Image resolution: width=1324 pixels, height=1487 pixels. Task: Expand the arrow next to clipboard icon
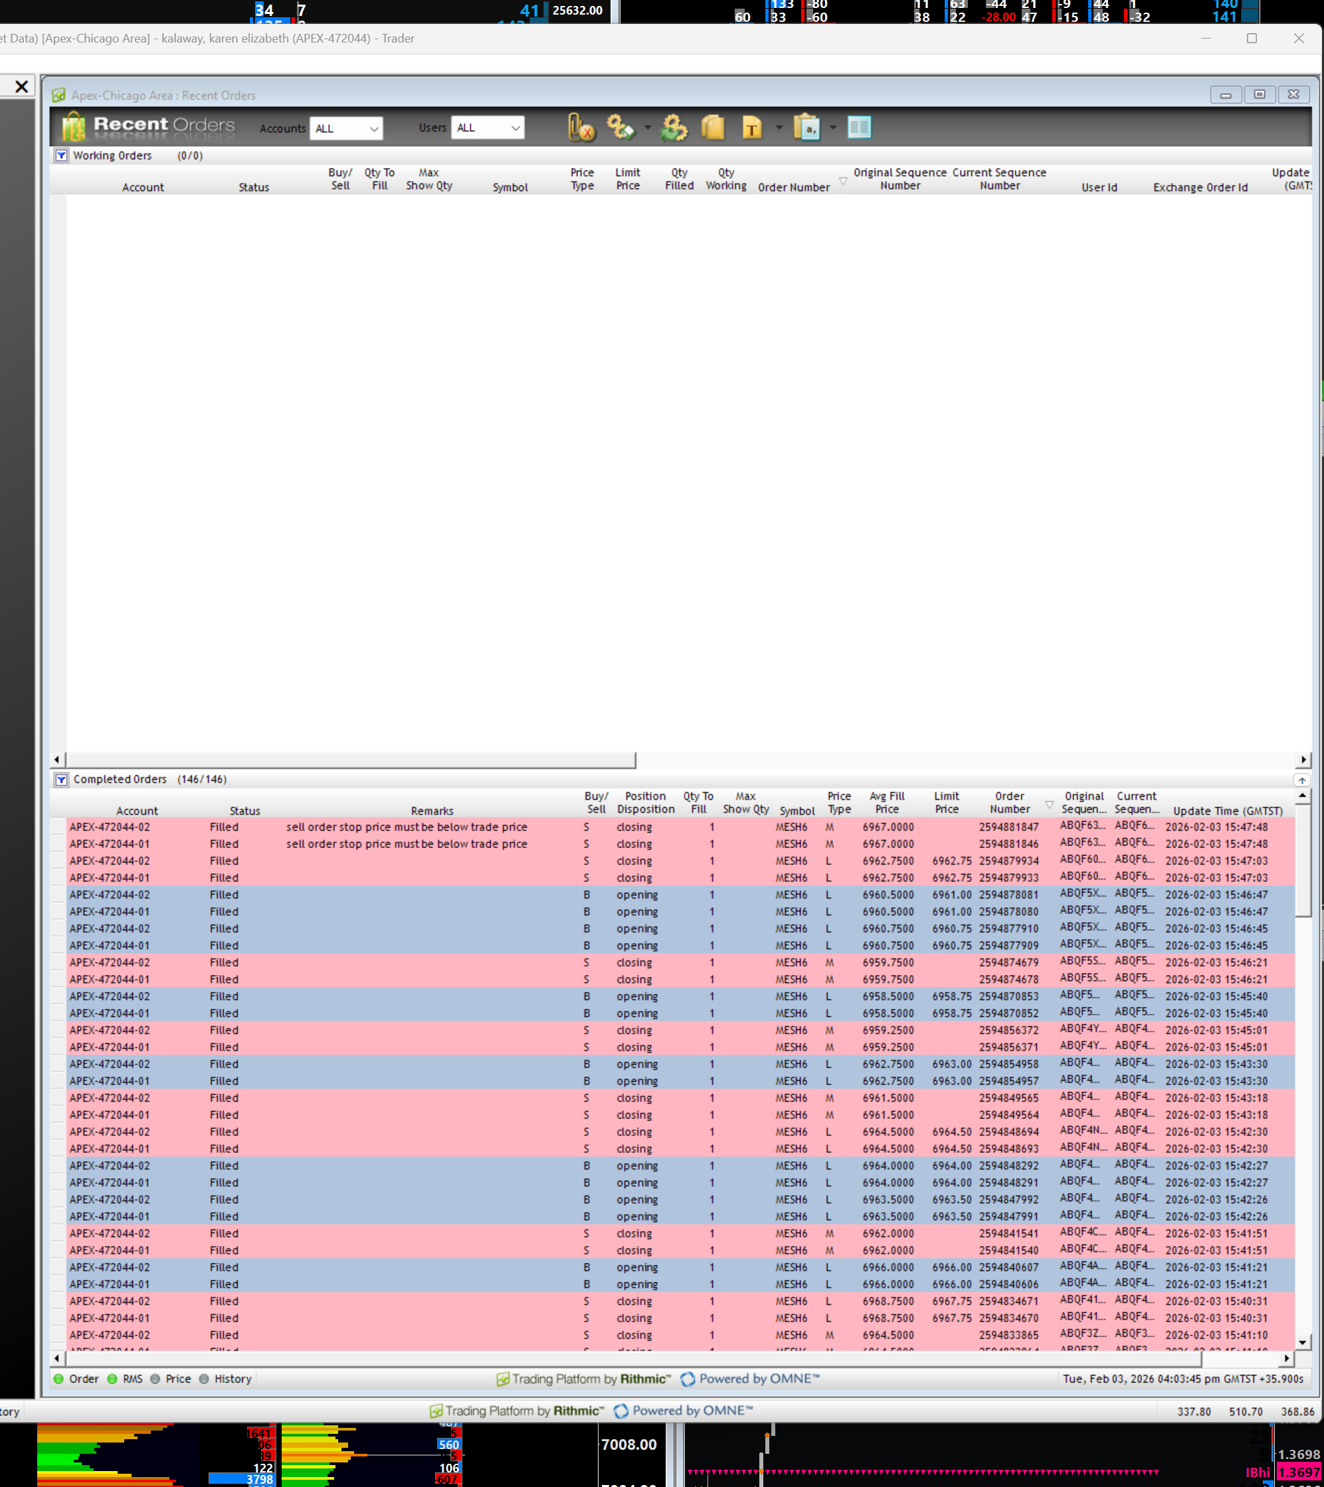point(834,128)
